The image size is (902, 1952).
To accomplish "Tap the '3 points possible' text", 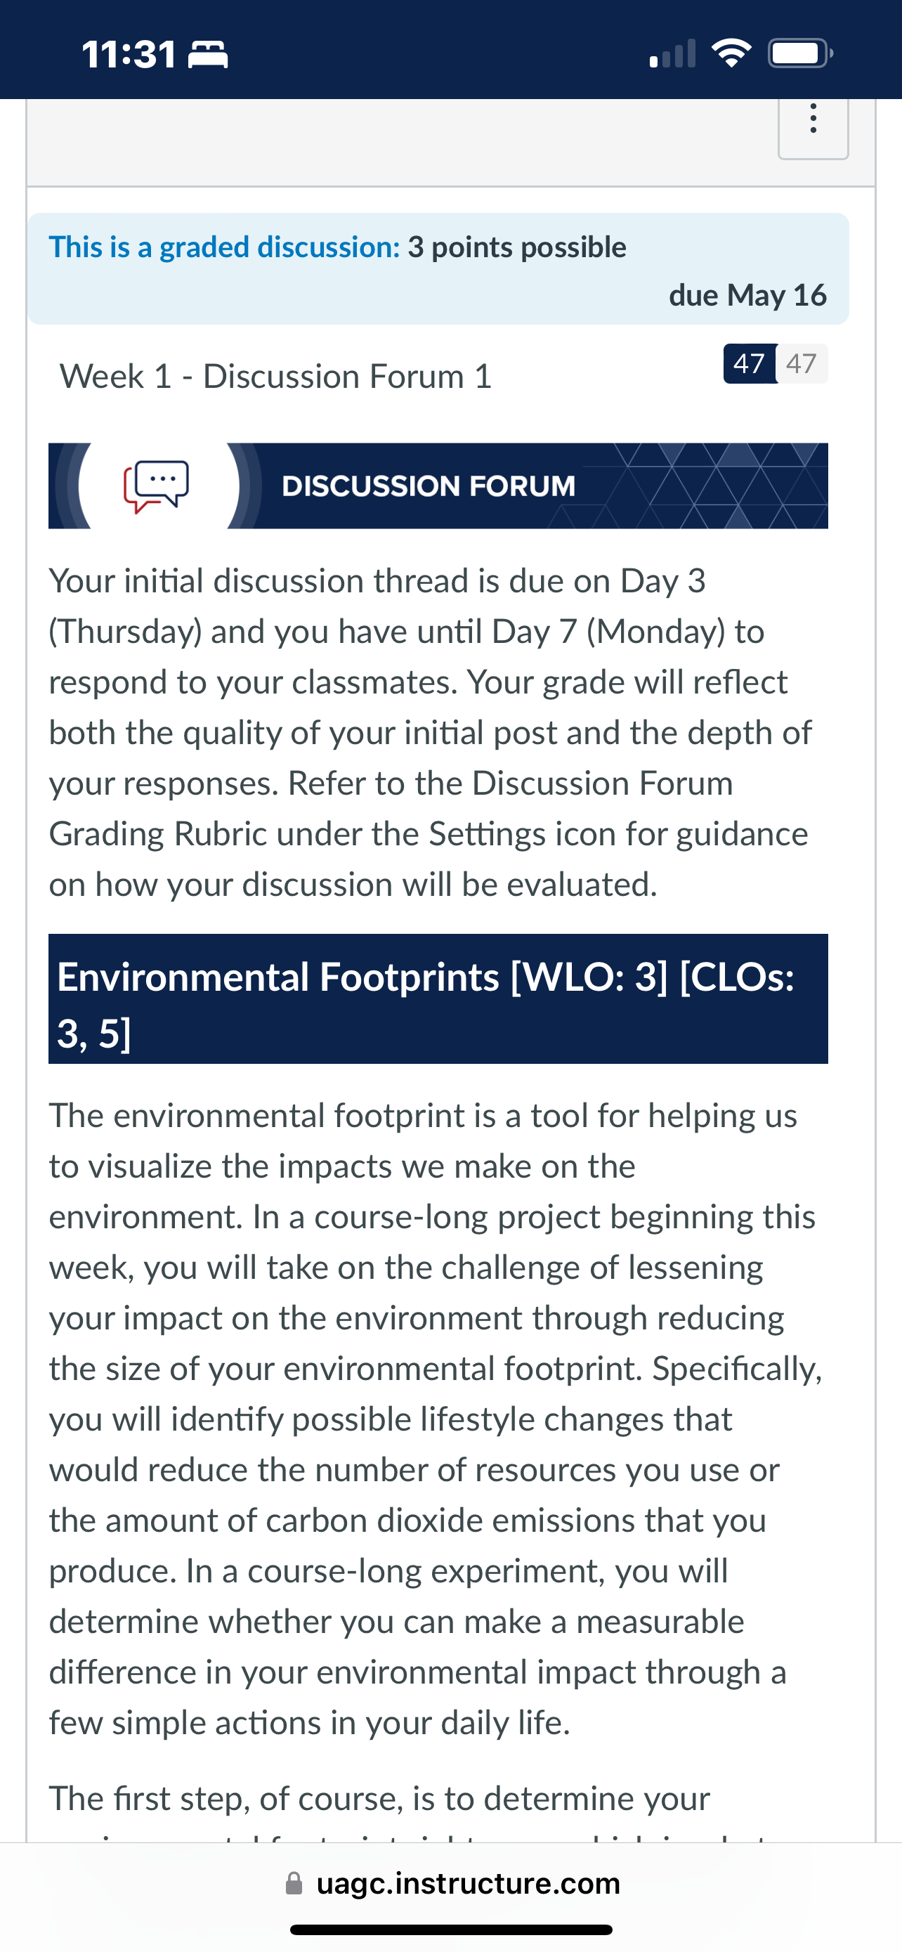I will click(517, 247).
